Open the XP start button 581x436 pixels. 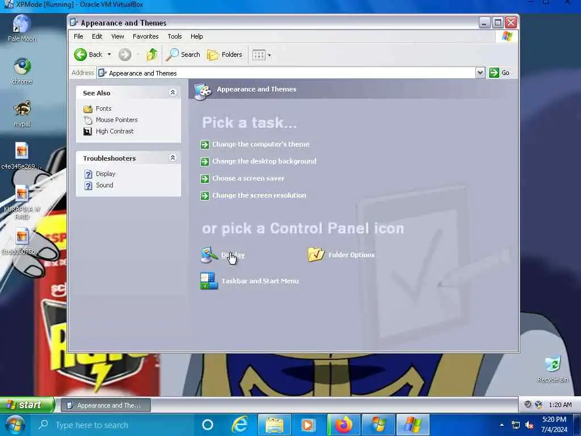(27, 404)
